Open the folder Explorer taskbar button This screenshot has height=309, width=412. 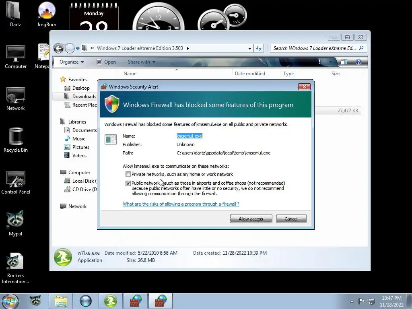(61, 301)
